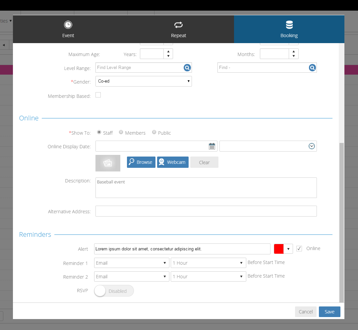
Task: Toggle the RSVP Disabled switch
Action: coord(114,291)
